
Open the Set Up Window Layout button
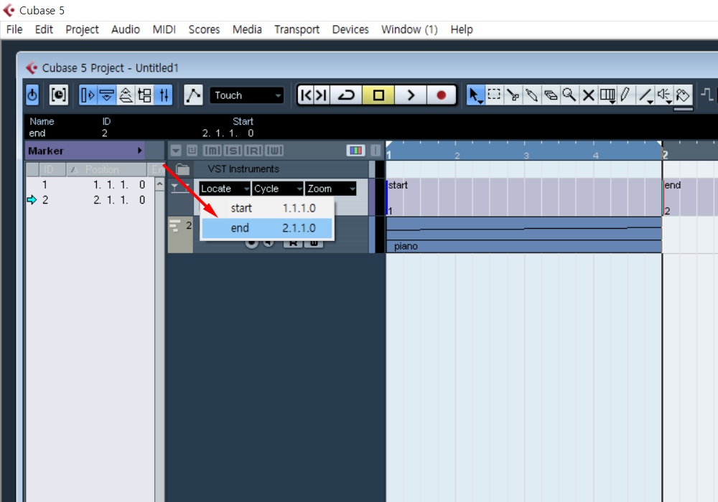(x=59, y=95)
